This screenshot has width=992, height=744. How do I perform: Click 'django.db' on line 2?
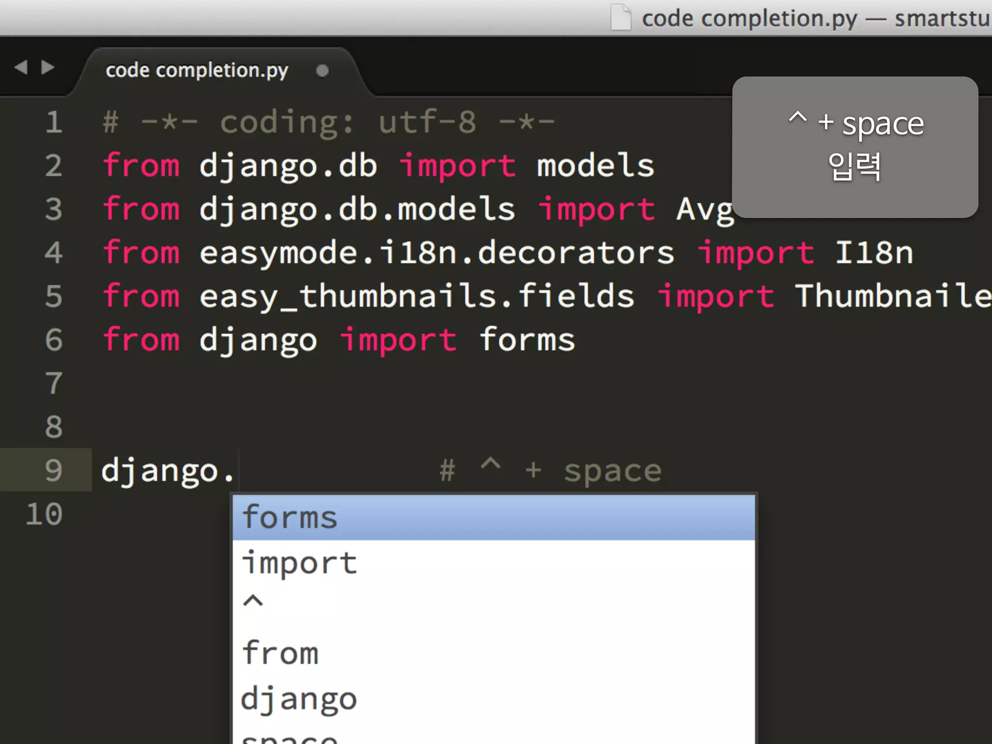[x=288, y=166]
